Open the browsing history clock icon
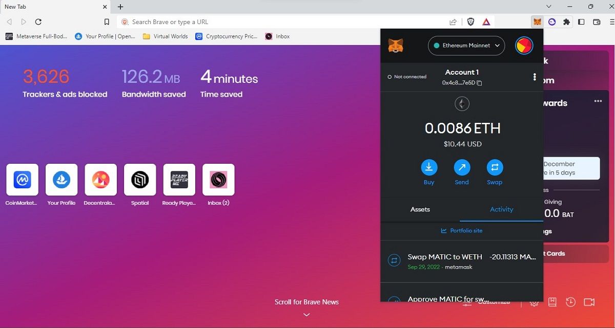 click(x=570, y=302)
